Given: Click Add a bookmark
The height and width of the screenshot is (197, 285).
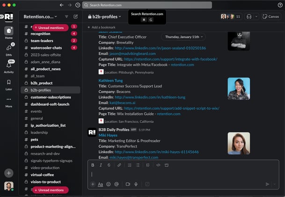Looking at the screenshot, I should click(102, 27).
